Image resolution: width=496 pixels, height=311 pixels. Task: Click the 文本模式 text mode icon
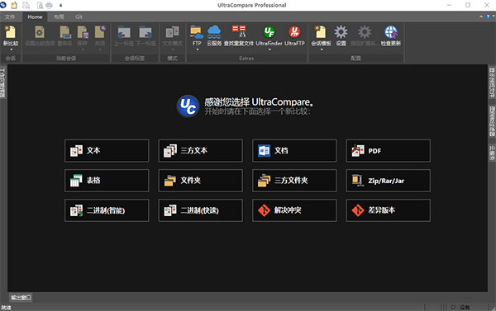pos(173,32)
